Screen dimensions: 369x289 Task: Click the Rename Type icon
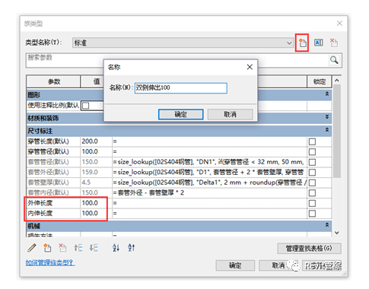coord(319,43)
